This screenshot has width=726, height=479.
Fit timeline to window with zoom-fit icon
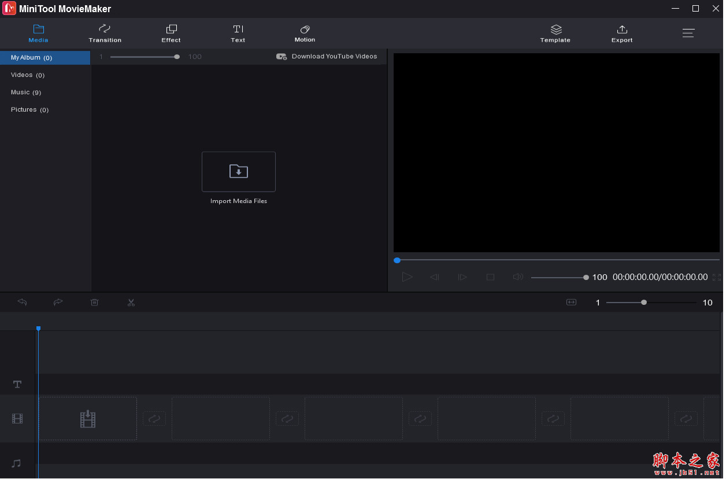[571, 302]
